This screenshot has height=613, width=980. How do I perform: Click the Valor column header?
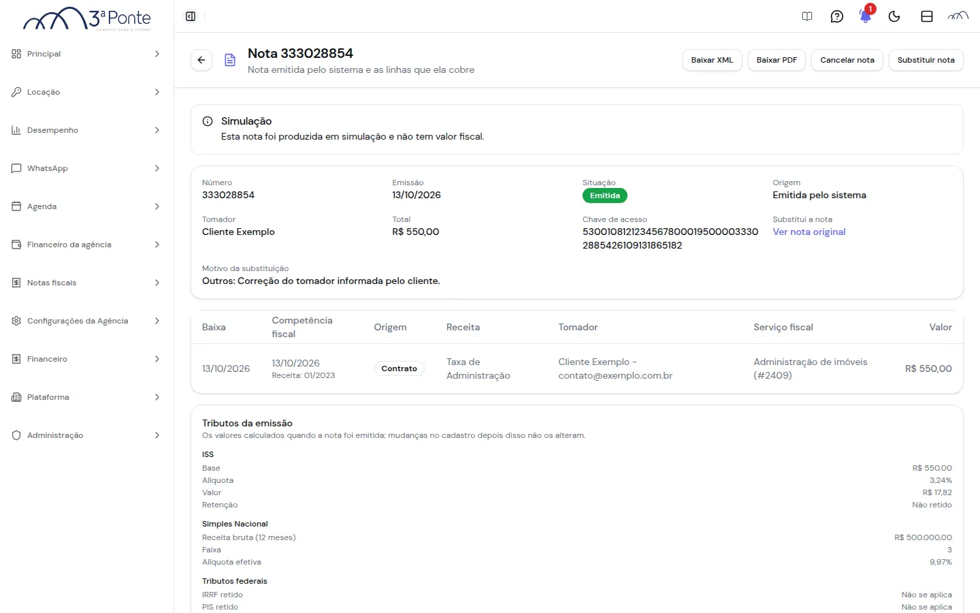pos(941,327)
